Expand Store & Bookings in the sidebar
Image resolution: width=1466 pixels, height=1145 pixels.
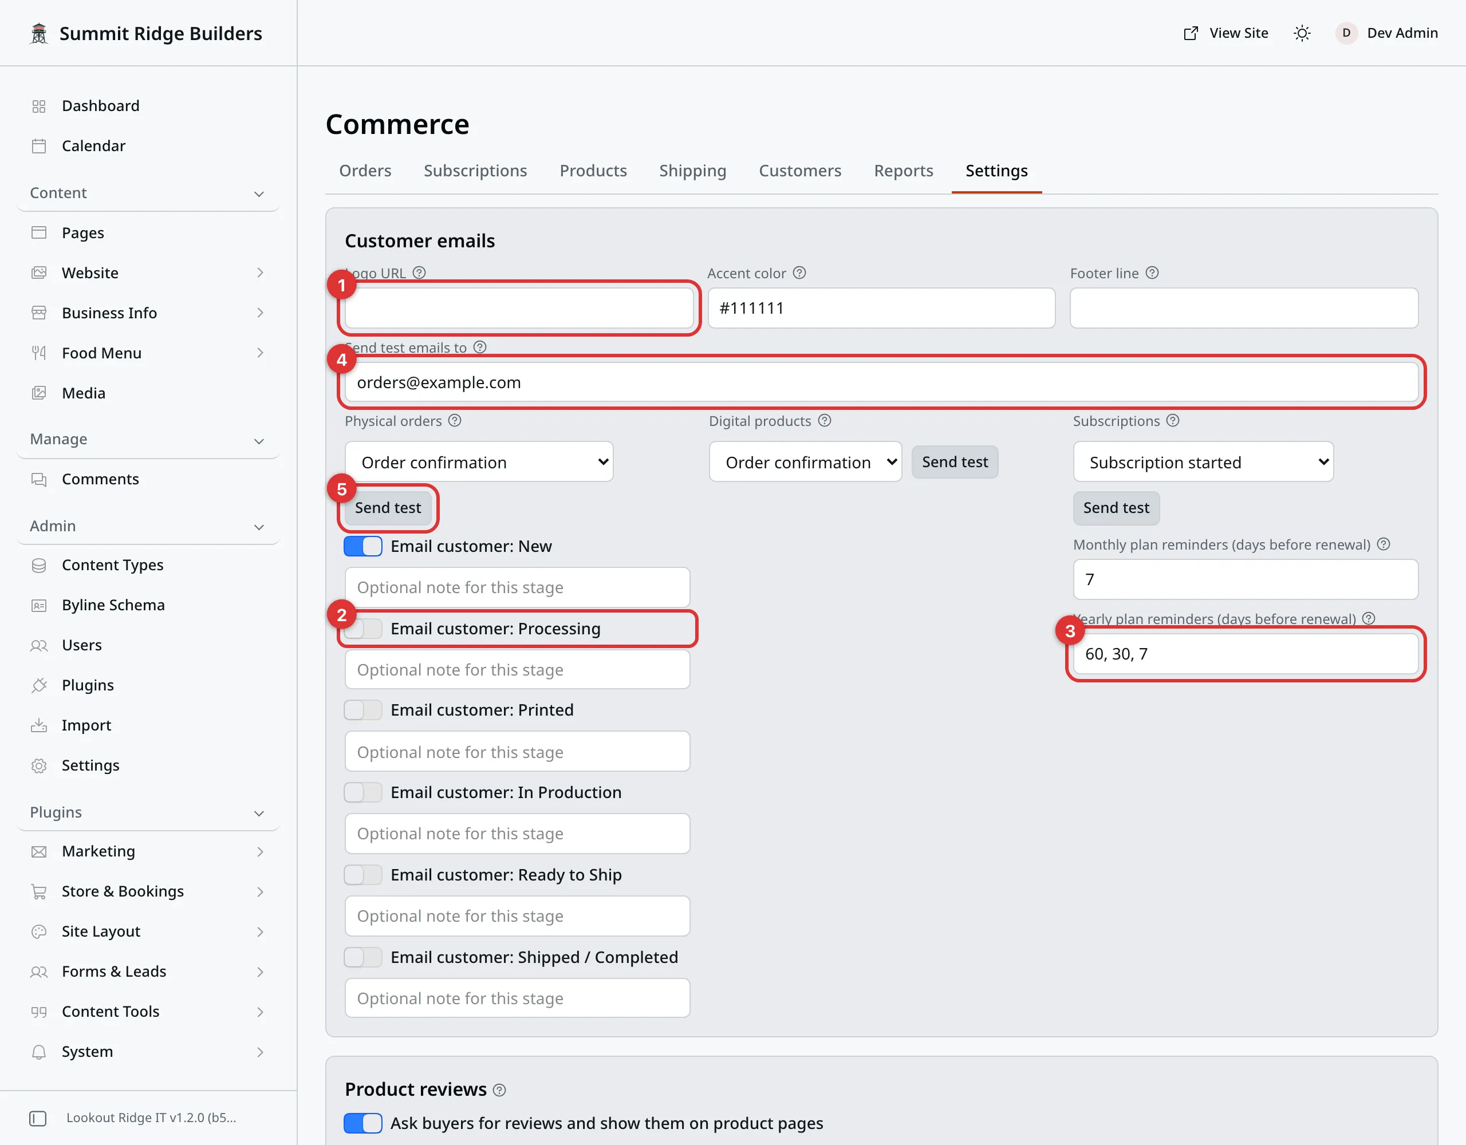(148, 891)
